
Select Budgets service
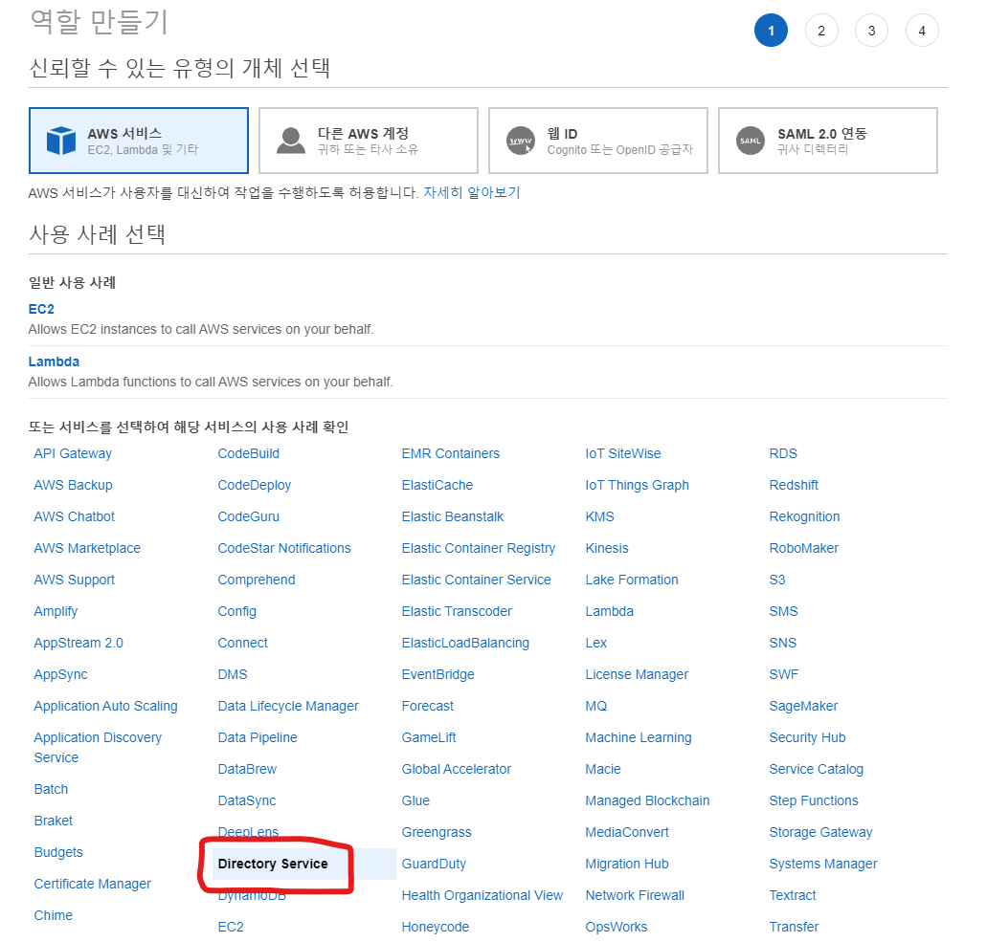click(x=58, y=852)
